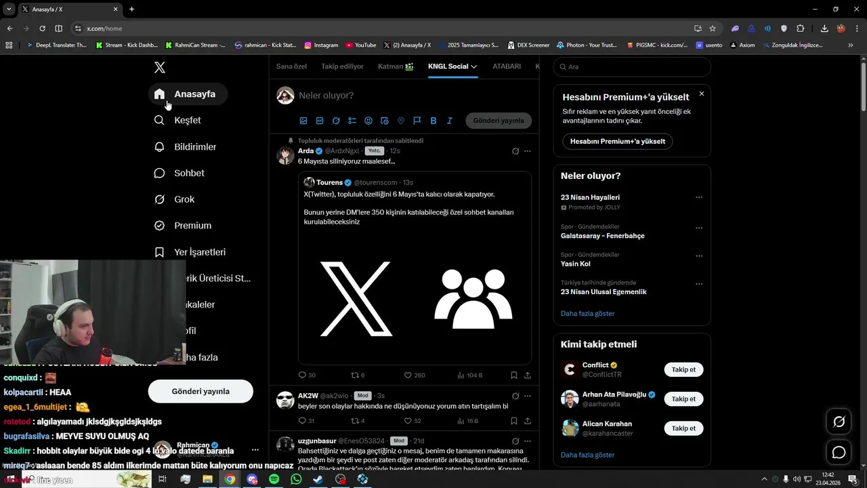Open options for 23 Nisan Ulusal Egemenlik
Screen dimensions: 867x488
pyautogui.click(x=699, y=284)
